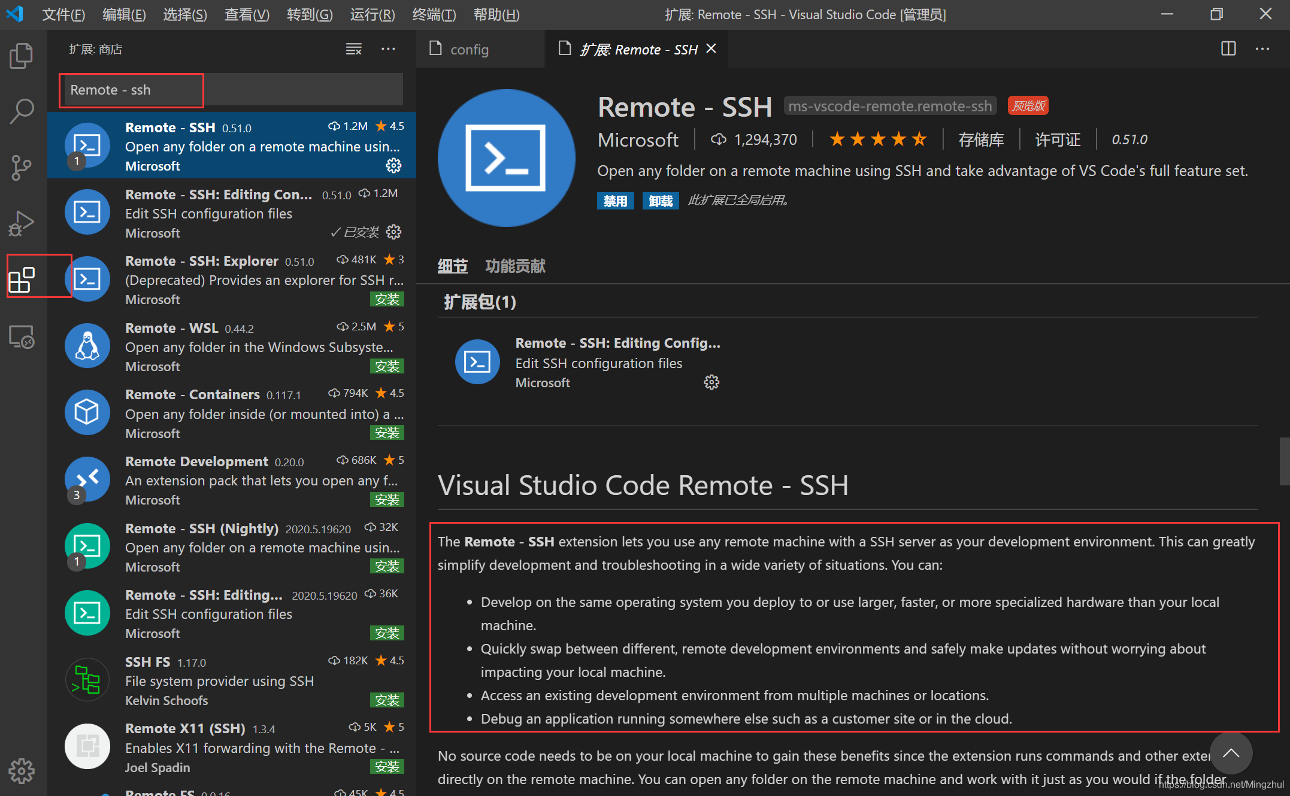Clear extension search results icon
This screenshot has height=796, width=1290.
coord(354,49)
